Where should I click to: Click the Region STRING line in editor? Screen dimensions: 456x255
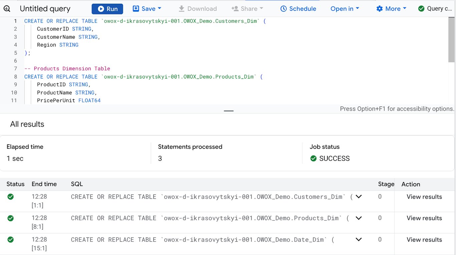click(58, 45)
